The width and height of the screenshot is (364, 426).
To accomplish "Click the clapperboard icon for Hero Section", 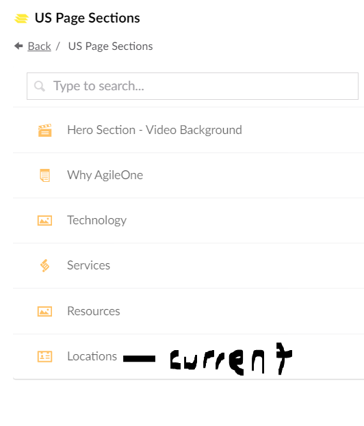I will pyautogui.click(x=45, y=130).
